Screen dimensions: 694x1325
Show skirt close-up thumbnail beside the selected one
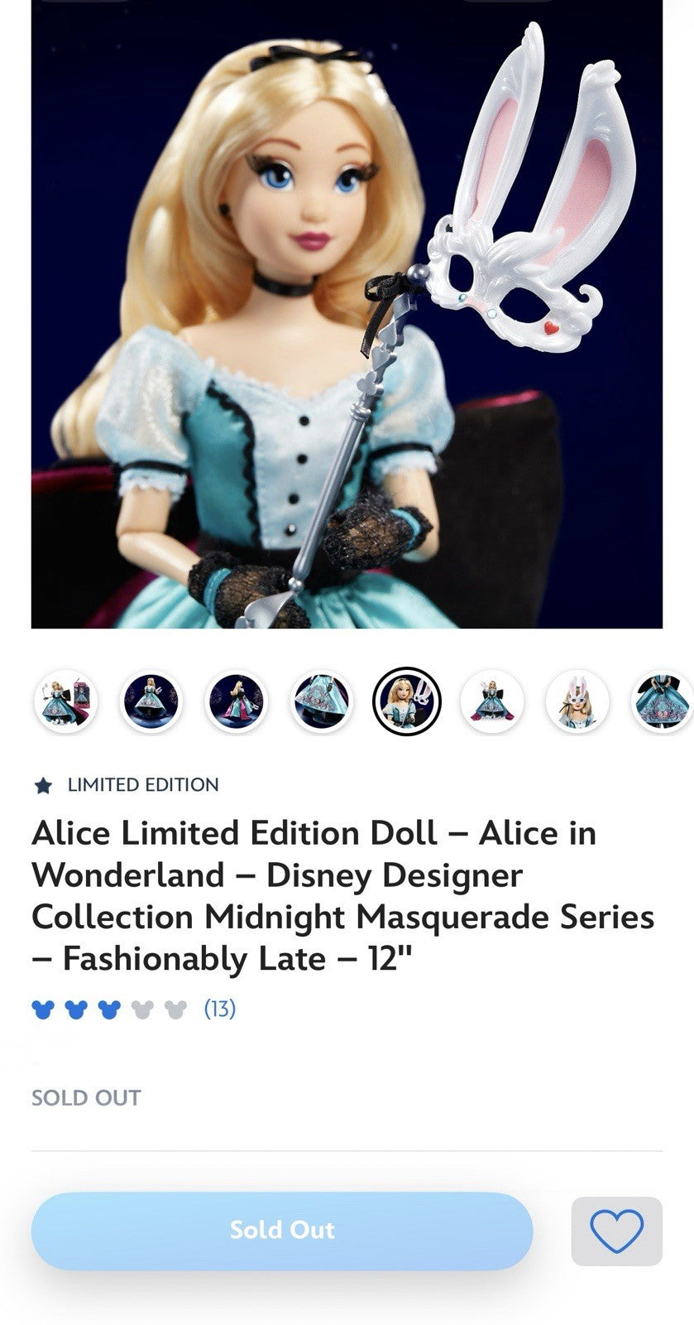pos(322,701)
